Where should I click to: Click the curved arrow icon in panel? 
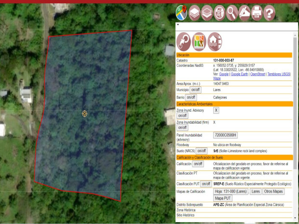point(184,41)
